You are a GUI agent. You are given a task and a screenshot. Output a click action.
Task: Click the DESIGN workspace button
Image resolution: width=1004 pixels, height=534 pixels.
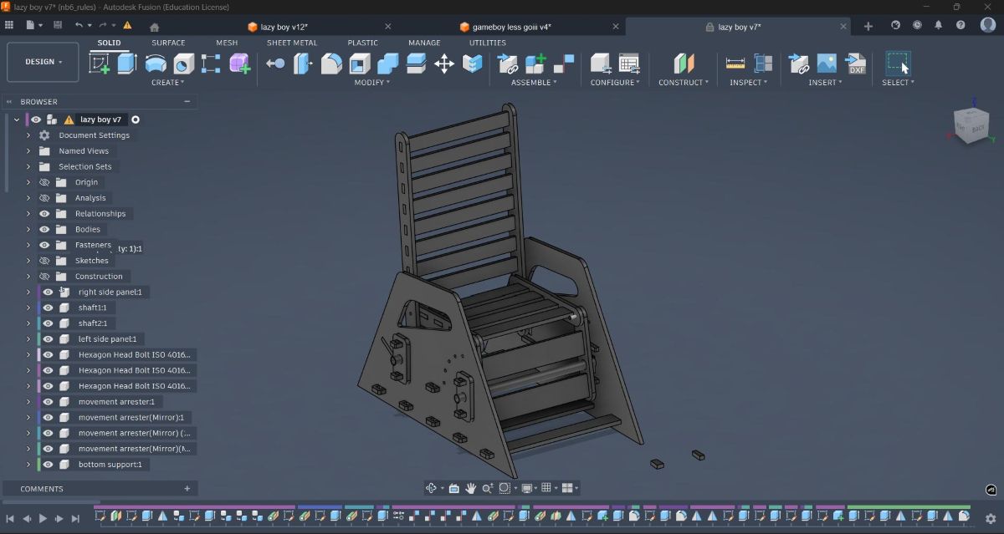click(42, 61)
